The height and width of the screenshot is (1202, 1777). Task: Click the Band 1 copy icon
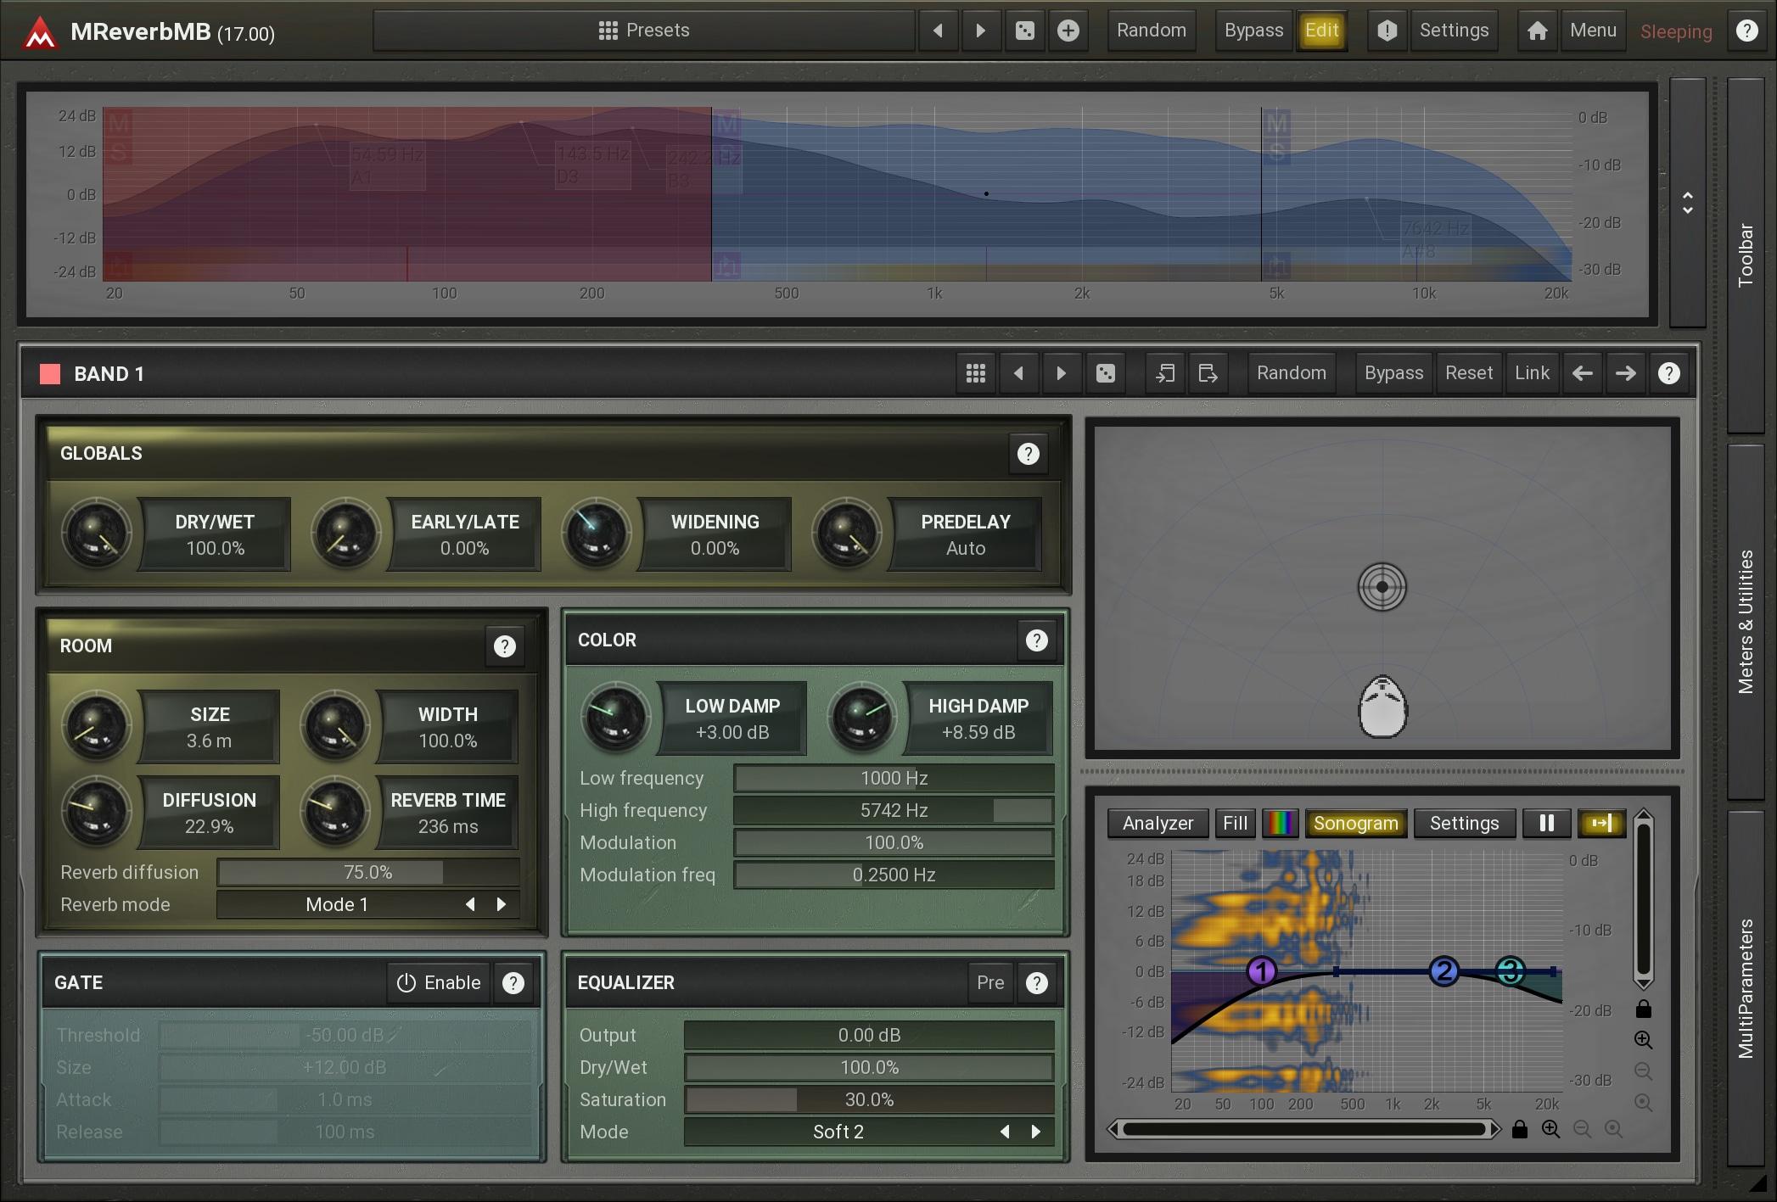tap(1165, 373)
